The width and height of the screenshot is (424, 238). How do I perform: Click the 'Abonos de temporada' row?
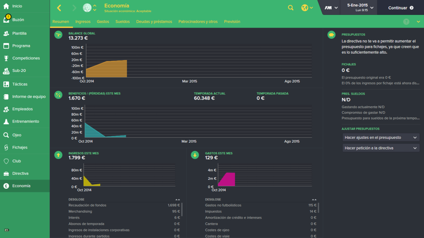[x=124, y=224]
